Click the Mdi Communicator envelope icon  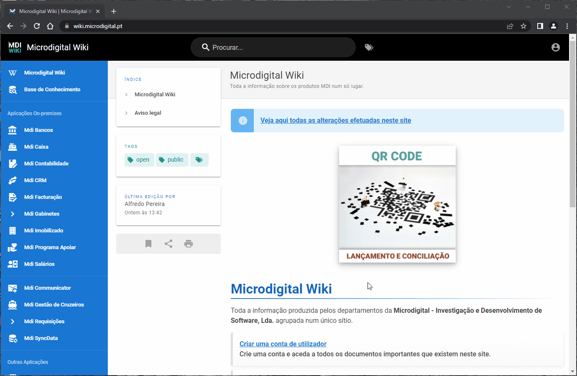pos(13,288)
